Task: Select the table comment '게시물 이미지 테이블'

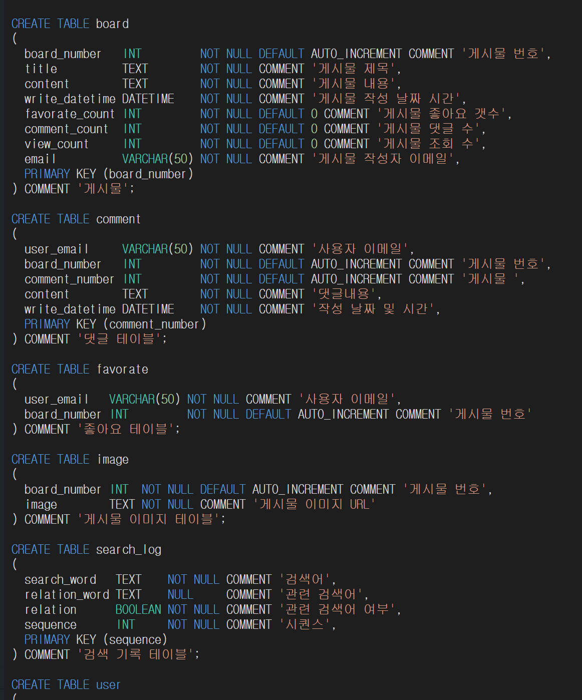Action: tap(148, 519)
